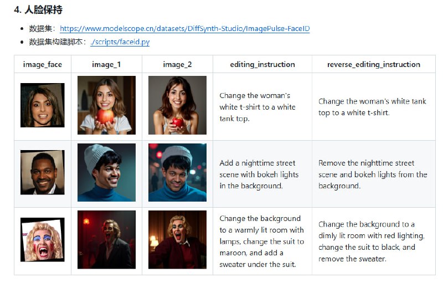Screen dimensions: 443x288
Task: Open the blonde clown-makeup face thumbnail
Action: point(43,240)
